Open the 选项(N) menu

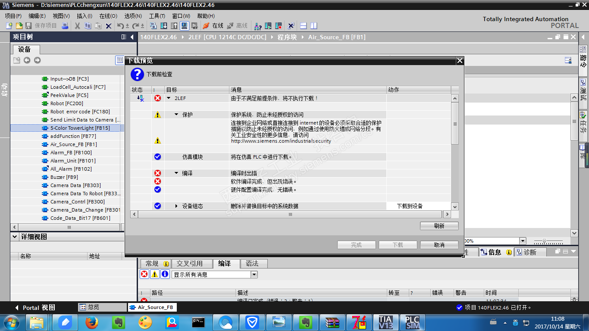point(133,16)
